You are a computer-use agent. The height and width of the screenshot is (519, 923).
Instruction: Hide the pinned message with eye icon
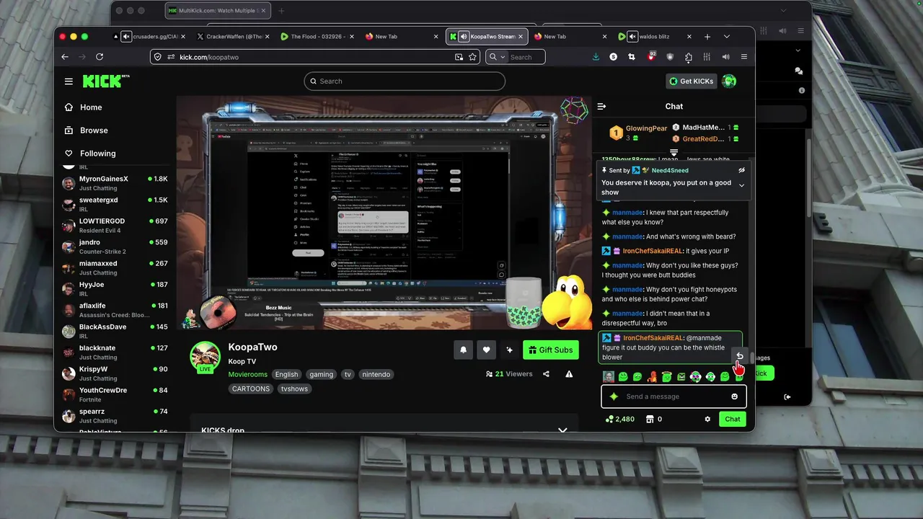741,170
